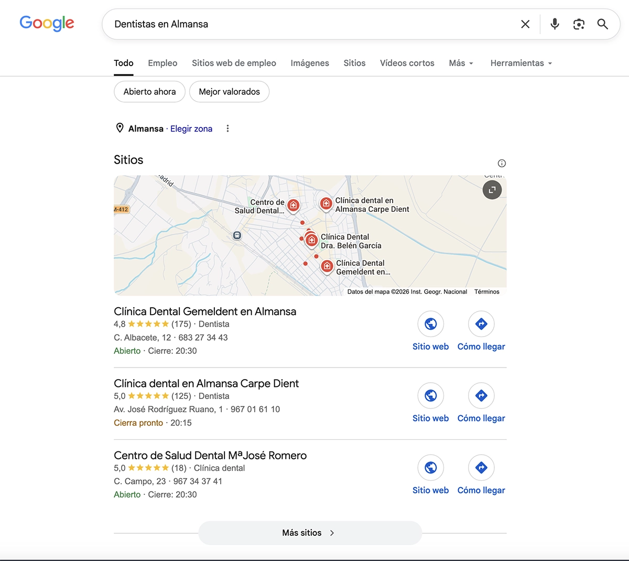The height and width of the screenshot is (561, 629).
Task: Click the phone number 967 01 61 10
Action: point(255,409)
